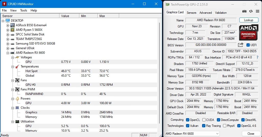
Task: Toggle UEFI checkbox in GPU-Z
Action: point(248,45)
